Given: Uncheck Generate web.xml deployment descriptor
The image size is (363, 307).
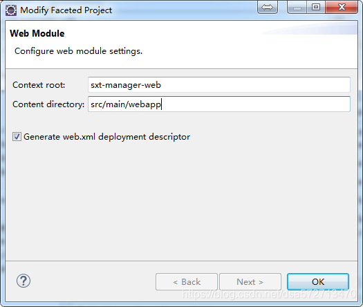Looking at the screenshot, I should [17, 137].
